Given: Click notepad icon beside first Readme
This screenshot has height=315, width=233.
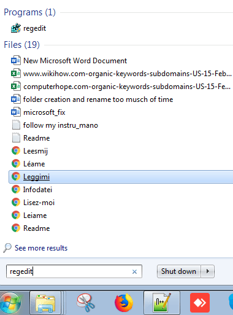Looking at the screenshot, I should 16,138.
